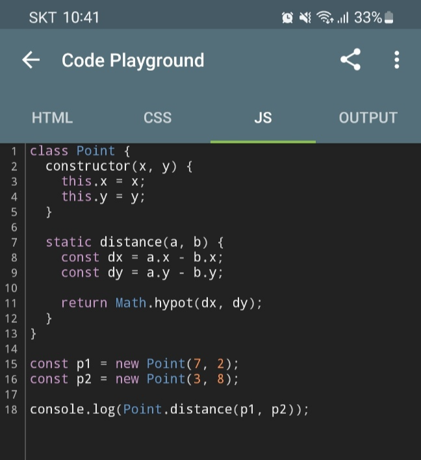This screenshot has width=421, height=460.
Task: Click line number 17 in gutter
Action: (x=11, y=394)
